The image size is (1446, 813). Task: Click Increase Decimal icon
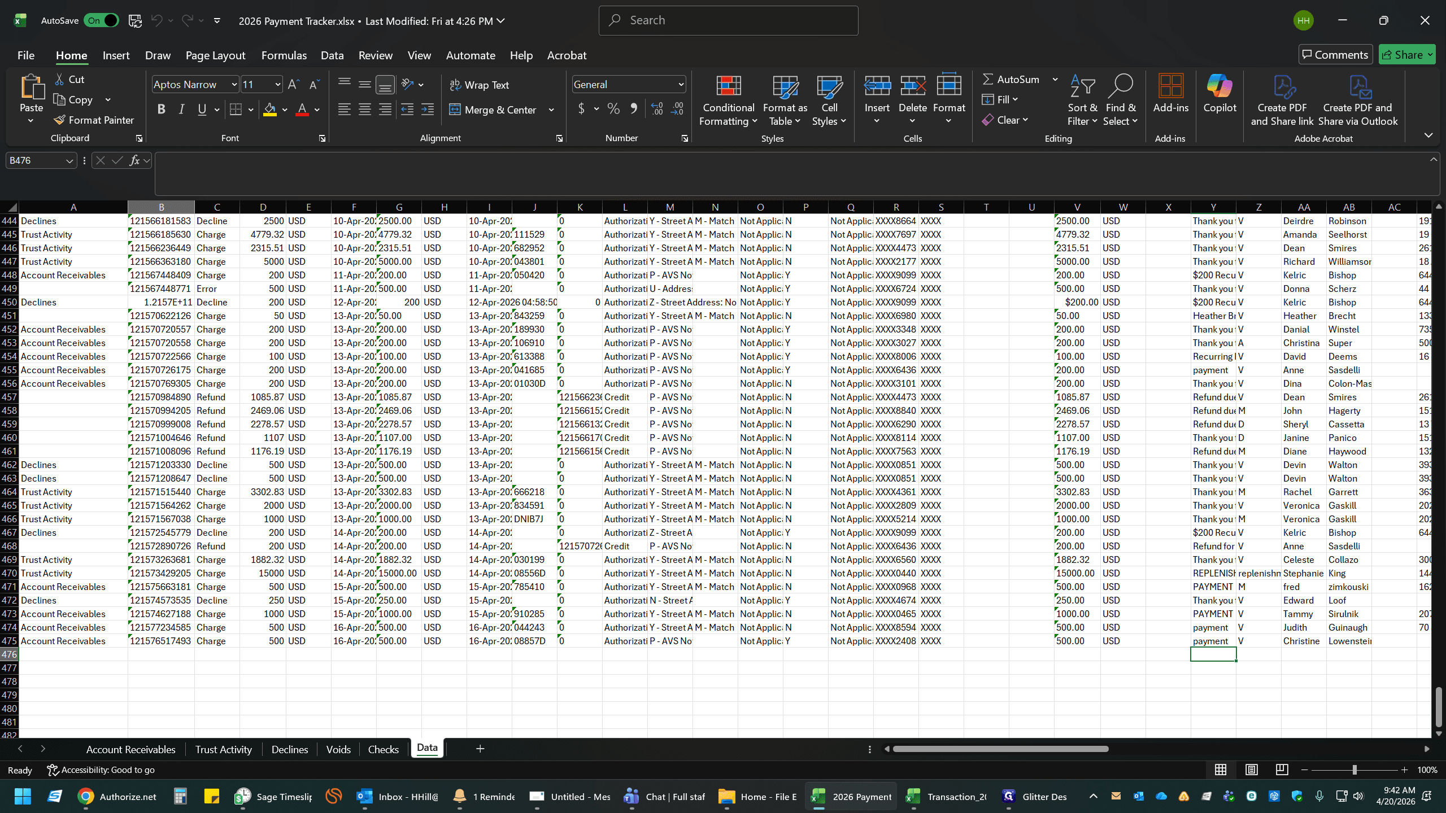coord(656,109)
